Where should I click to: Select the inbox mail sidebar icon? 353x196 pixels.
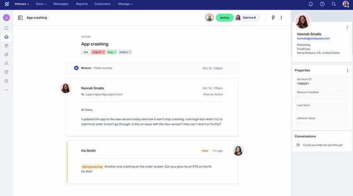[x=6, y=37]
